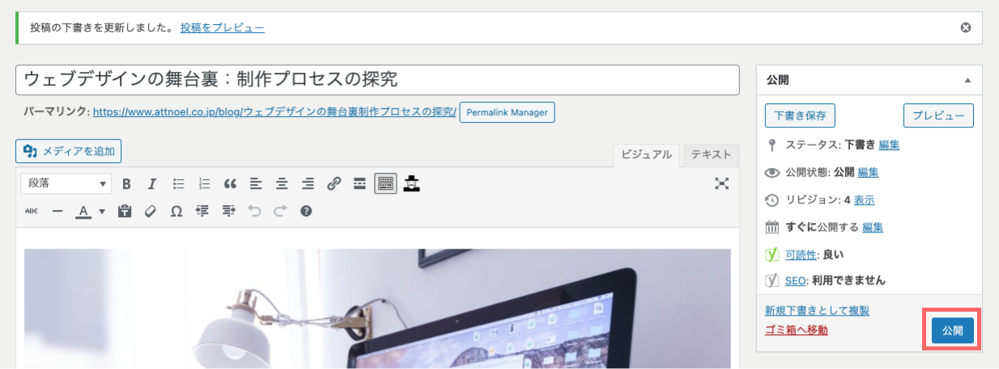Insert horizontal line
The width and height of the screenshot is (999, 369).
tap(57, 212)
